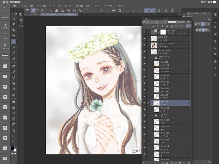The width and height of the screenshot is (219, 164).
Task: Open the ファイル menu
Action: [x=23, y=6]
